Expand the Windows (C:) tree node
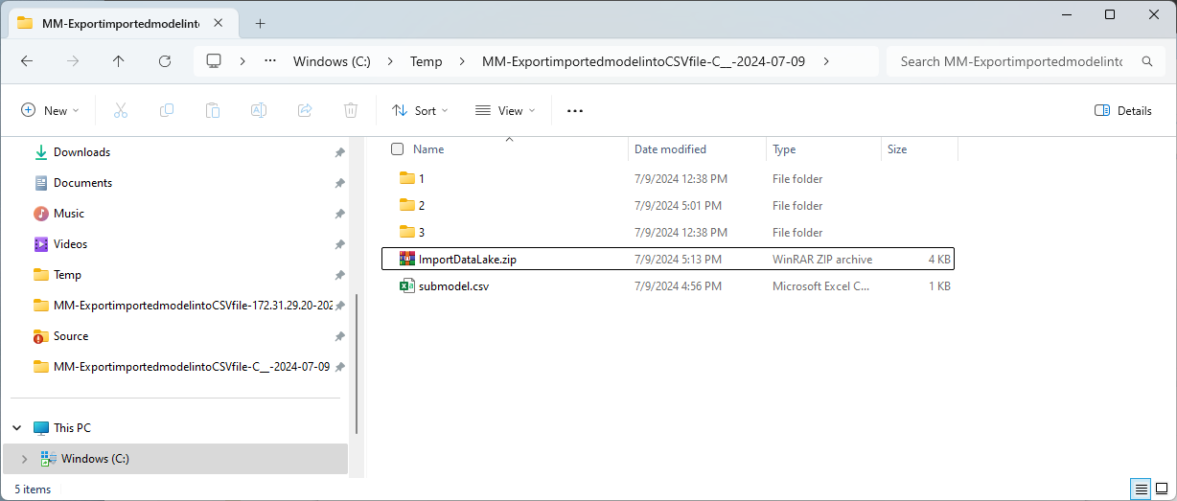 coord(24,459)
